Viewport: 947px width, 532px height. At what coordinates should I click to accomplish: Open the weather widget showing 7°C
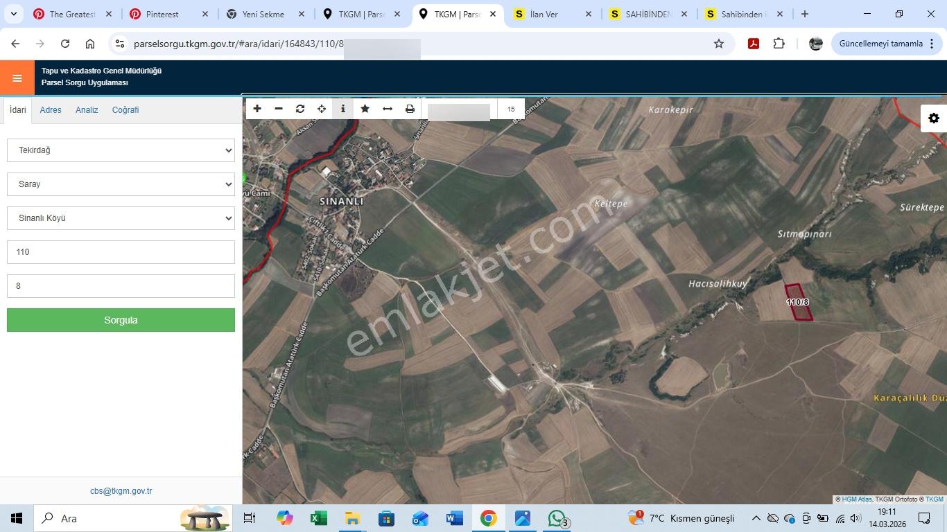point(681,518)
